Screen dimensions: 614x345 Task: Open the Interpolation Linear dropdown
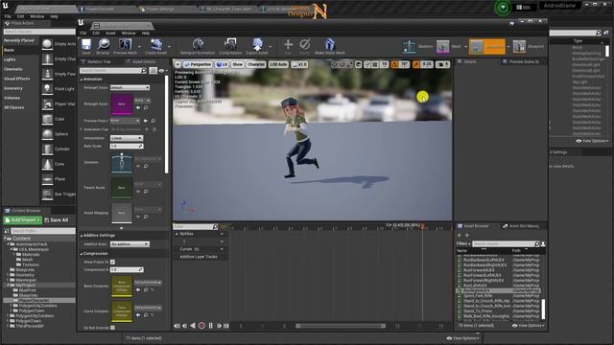[x=127, y=138]
